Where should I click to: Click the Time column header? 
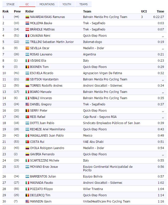tap(160, 11)
